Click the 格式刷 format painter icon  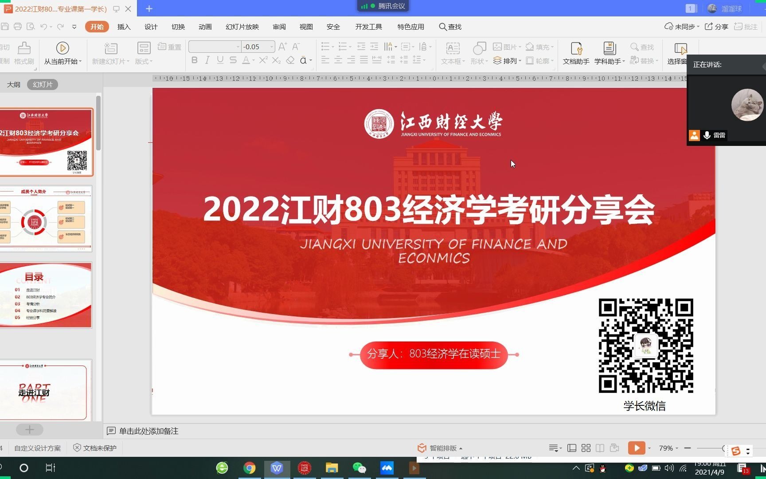(x=24, y=48)
